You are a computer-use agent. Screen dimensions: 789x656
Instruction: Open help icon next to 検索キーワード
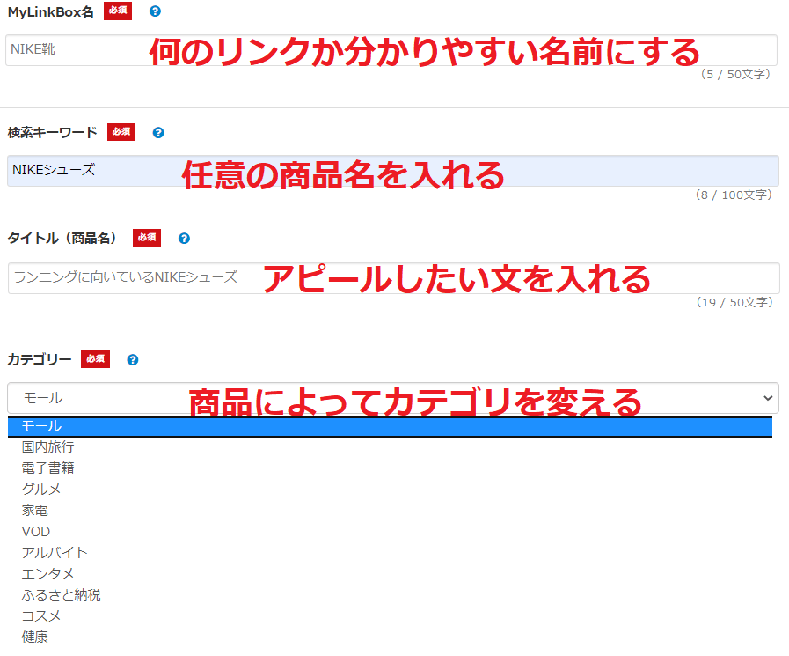pos(158,132)
